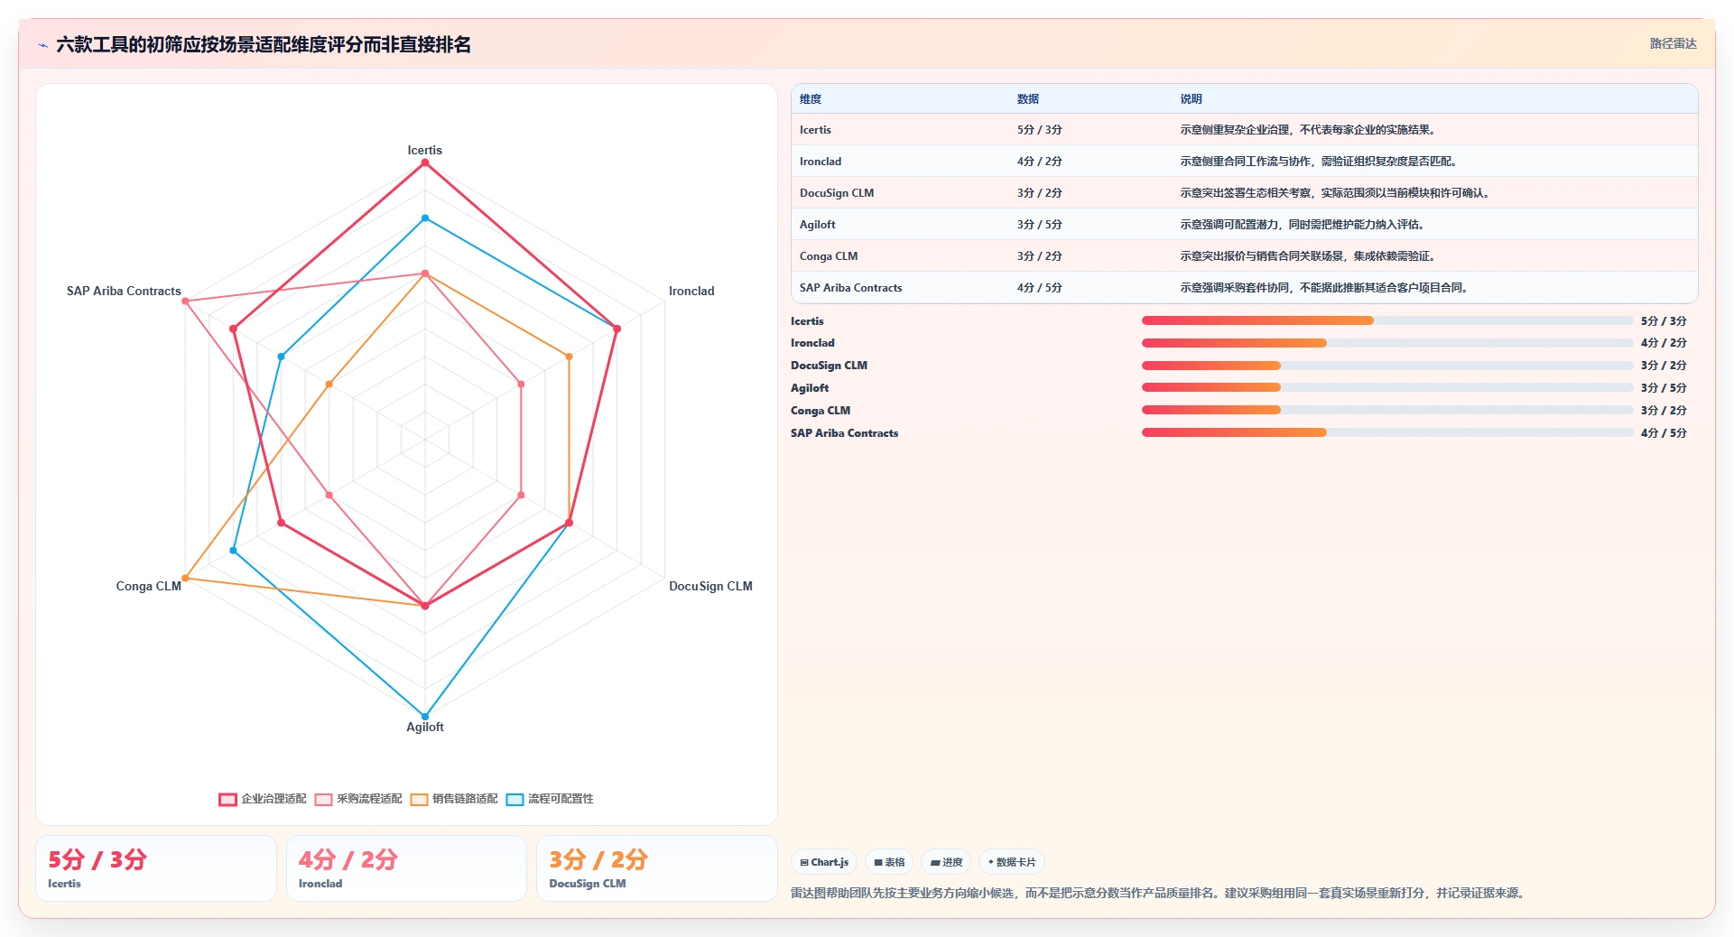This screenshot has height=937, width=1734.
Task: Click the 数据卡片 tag chip
Action: pyautogui.click(x=1012, y=862)
